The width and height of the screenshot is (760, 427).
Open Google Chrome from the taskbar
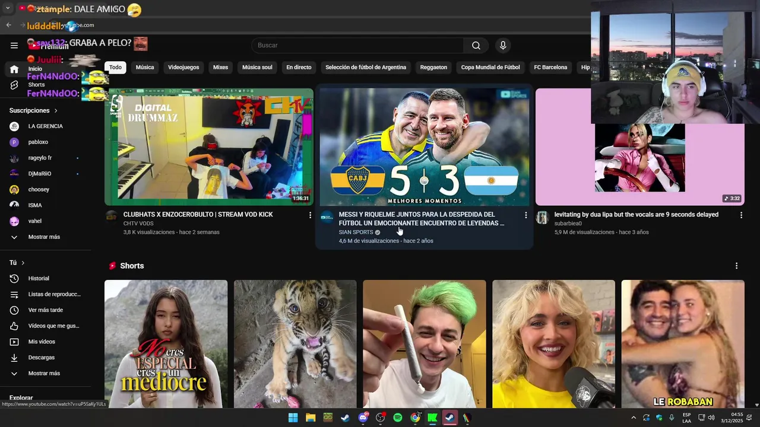[415, 418]
